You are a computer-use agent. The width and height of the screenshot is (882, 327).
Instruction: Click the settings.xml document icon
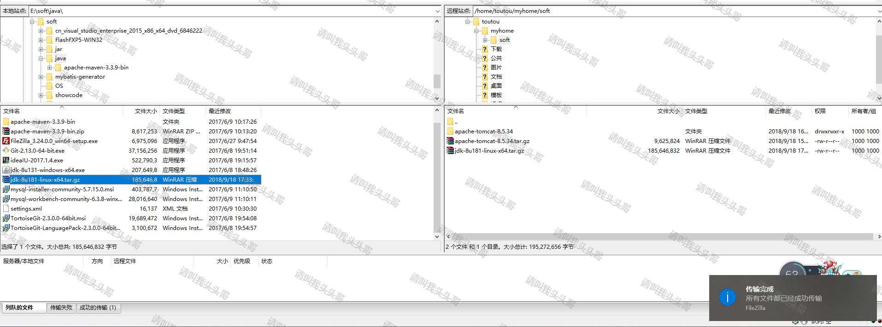coord(6,209)
